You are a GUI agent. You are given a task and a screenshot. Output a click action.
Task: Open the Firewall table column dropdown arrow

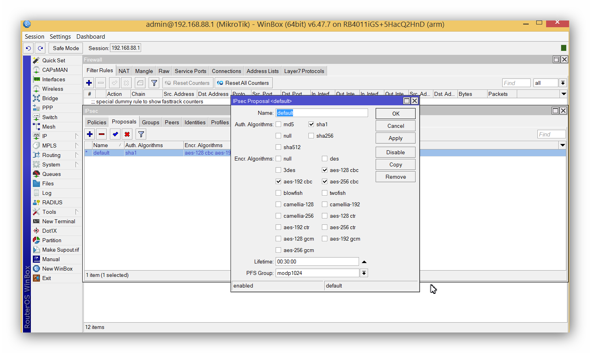[x=564, y=94]
